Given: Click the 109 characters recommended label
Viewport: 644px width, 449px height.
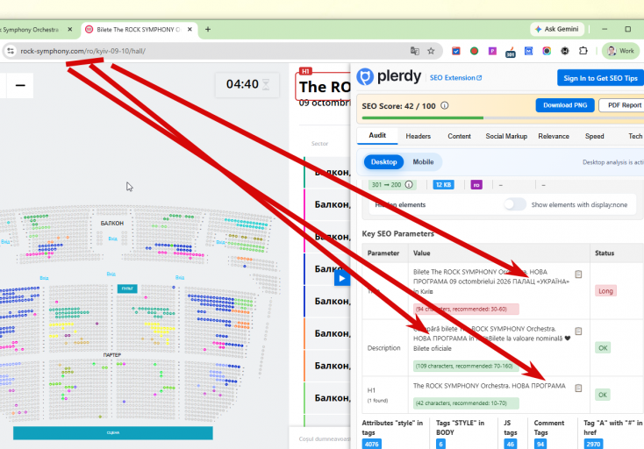Looking at the screenshot, I should tap(466, 366).
